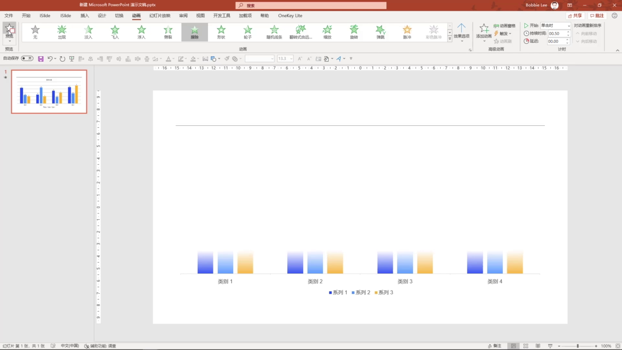Click the 辅助功能: 调查 accessibility status
Image resolution: width=622 pixels, height=350 pixels.
click(x=100, y=346)
